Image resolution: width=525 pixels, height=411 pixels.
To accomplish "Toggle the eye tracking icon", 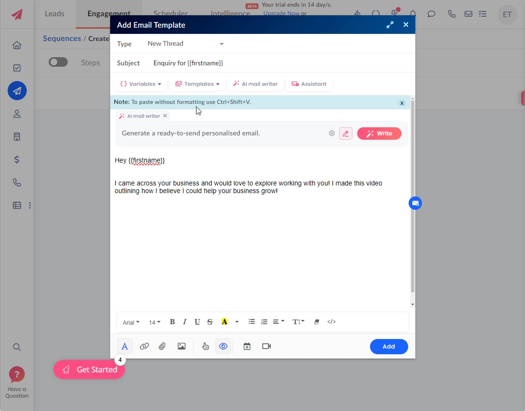I will pos(223,347).
